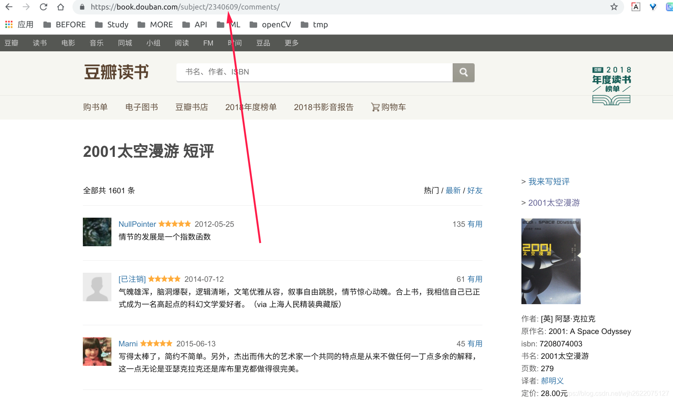Open the 2018书影音报告 tab
Screen dimensions: 673x401
324,107
